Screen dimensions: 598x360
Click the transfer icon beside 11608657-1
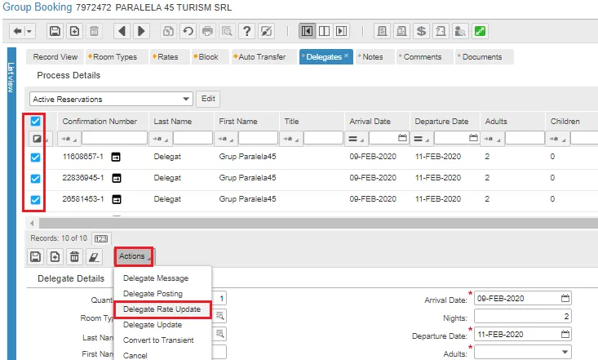[x=116, y=157]
